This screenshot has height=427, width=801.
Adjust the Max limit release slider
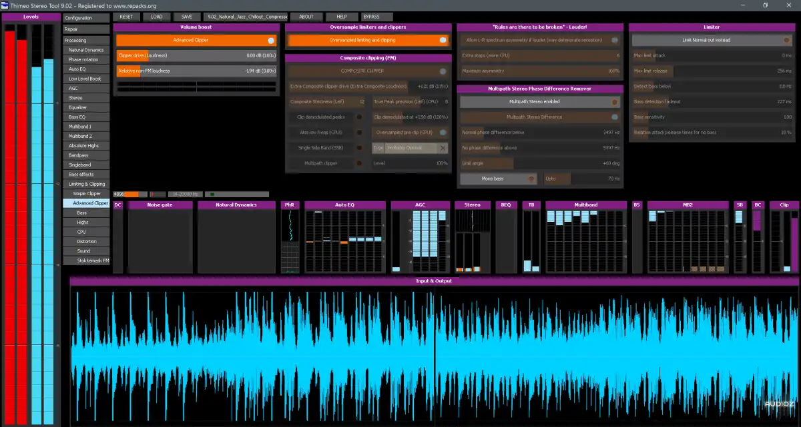(x=714, y=71)
